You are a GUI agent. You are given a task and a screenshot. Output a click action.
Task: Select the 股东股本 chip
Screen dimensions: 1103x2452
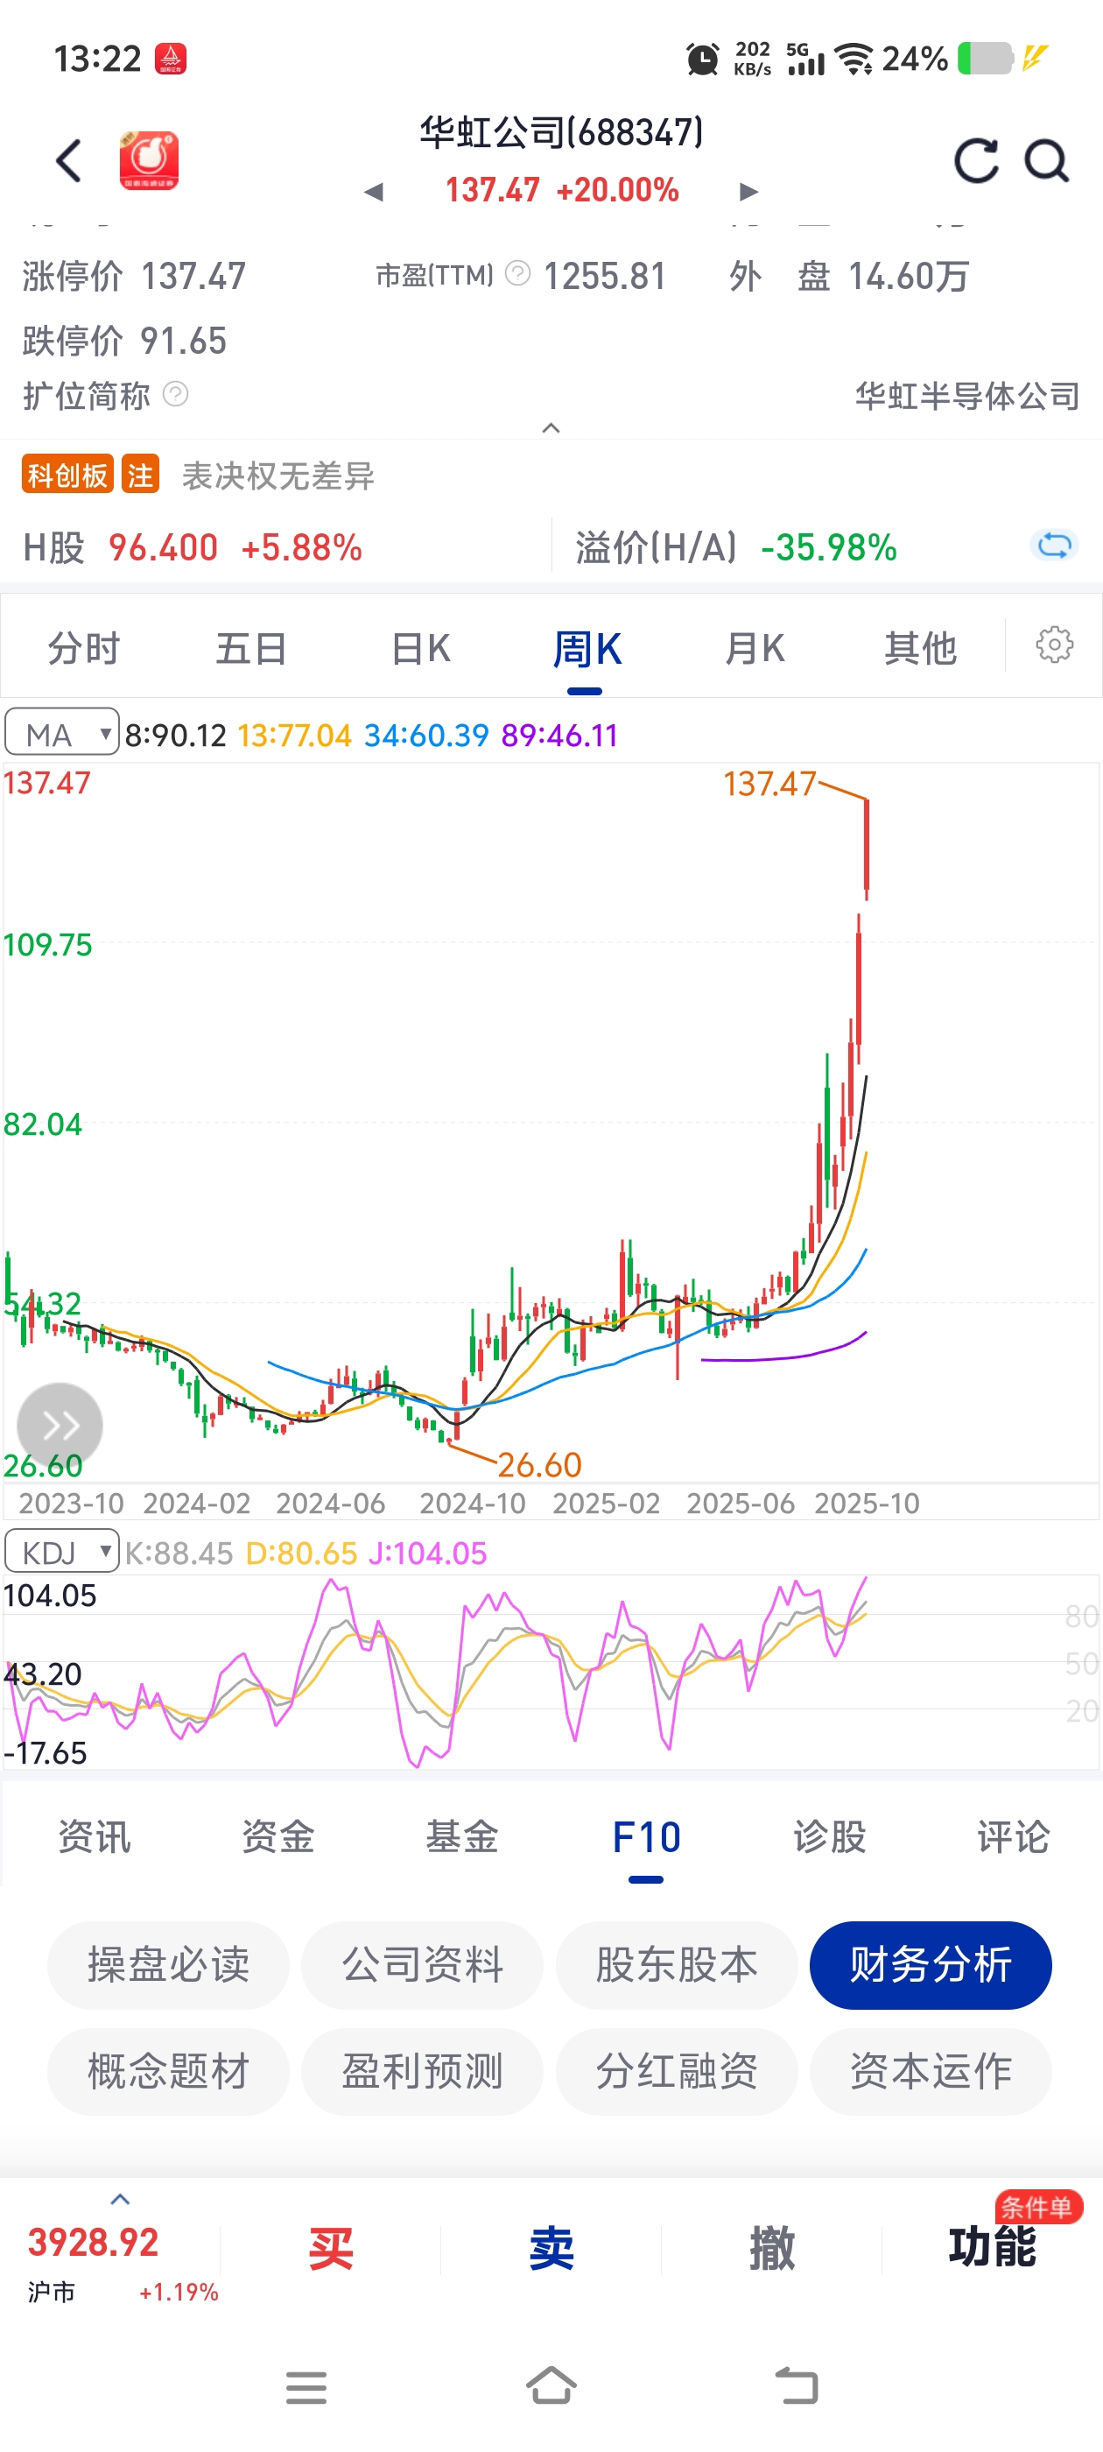677,1964
